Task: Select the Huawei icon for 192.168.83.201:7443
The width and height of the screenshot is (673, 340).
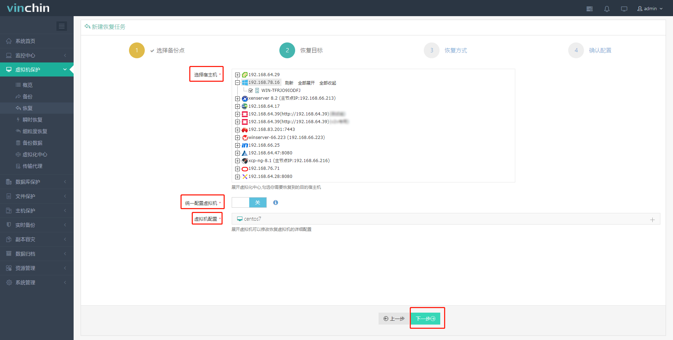Action: pyautogui.click(x=245, y=130)
